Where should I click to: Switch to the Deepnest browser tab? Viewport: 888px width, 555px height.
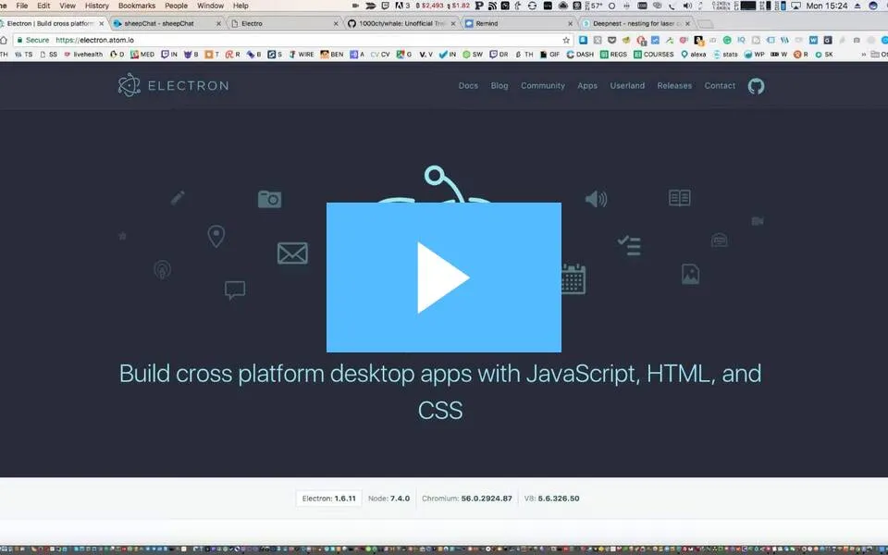pos(635,24)
